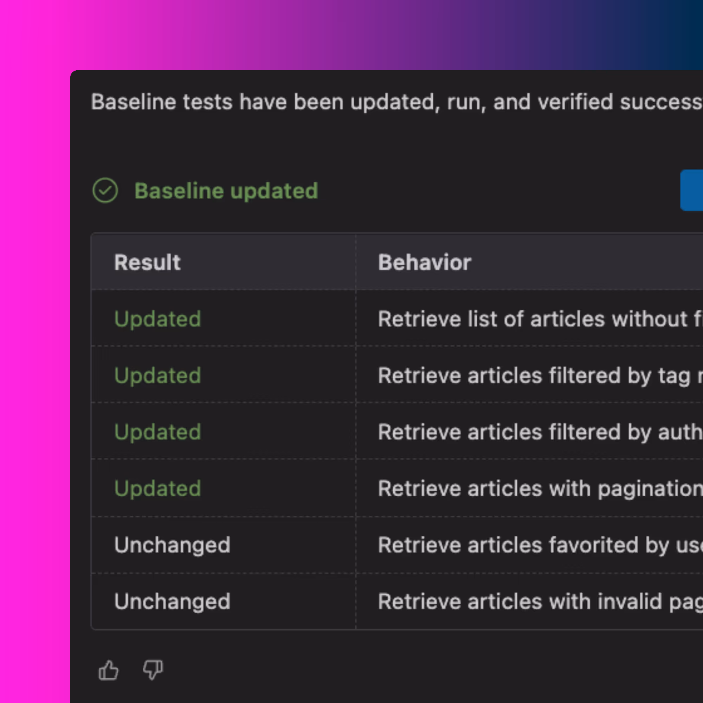703x703 pixels.
Task: Click the Updated status for author filter row
Action: pos(157,432)
